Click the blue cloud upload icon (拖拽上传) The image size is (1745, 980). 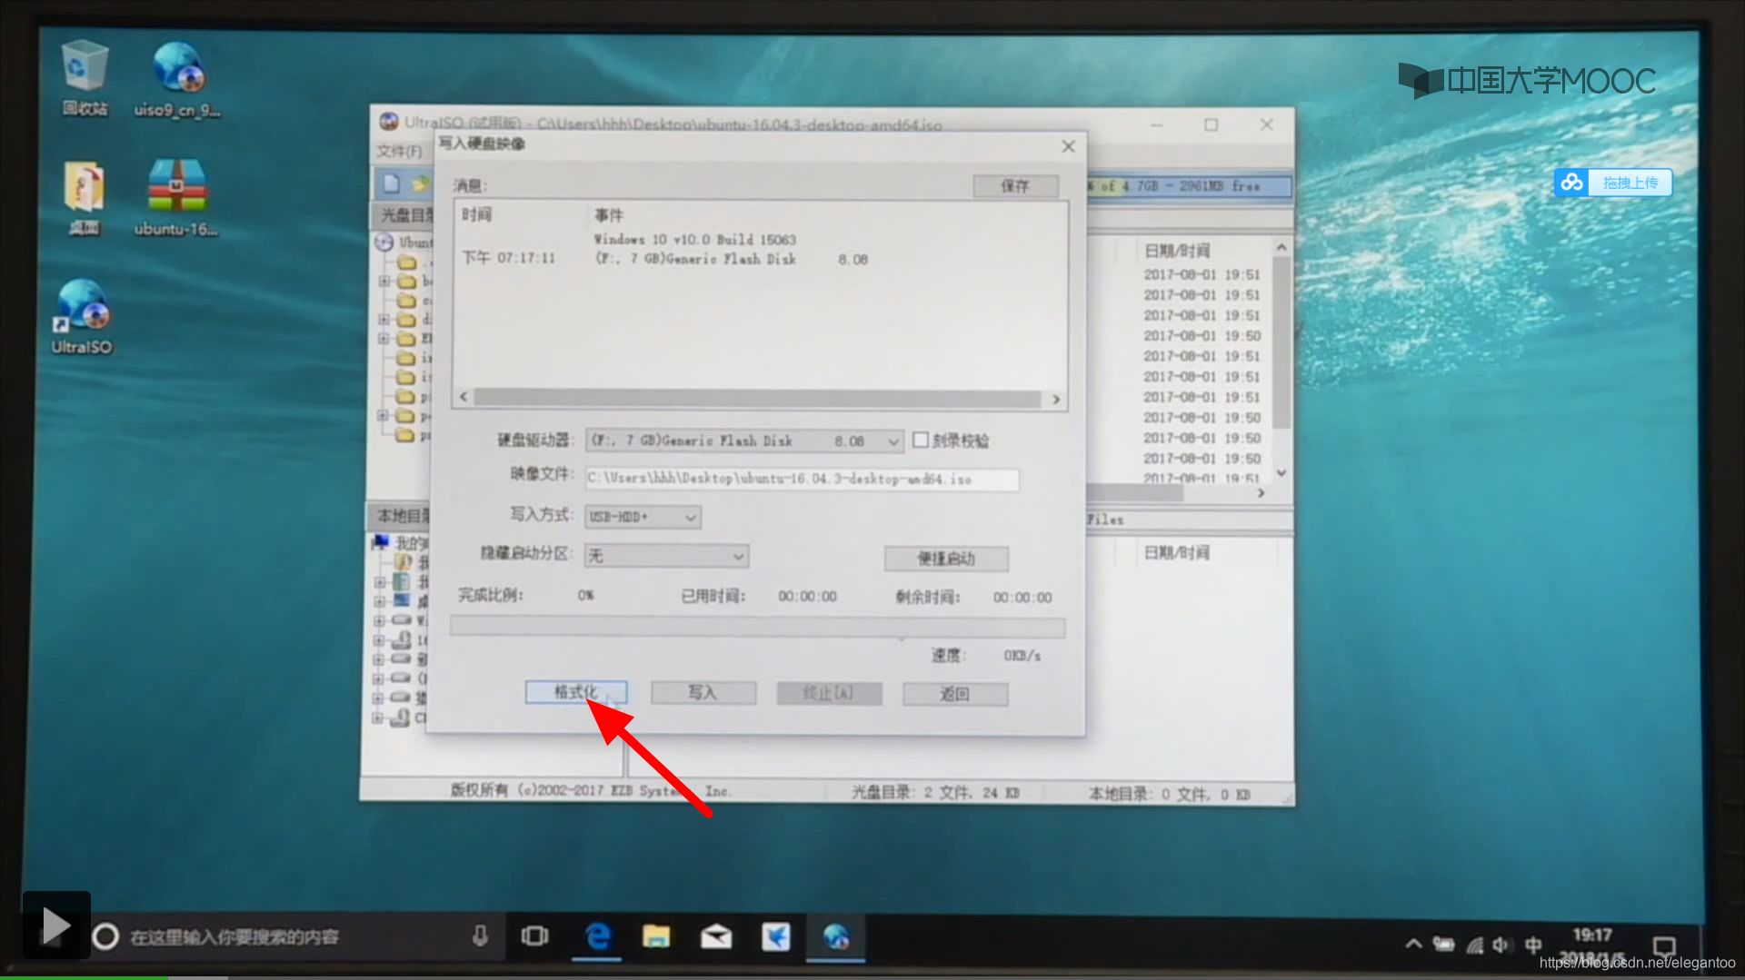1572,183
